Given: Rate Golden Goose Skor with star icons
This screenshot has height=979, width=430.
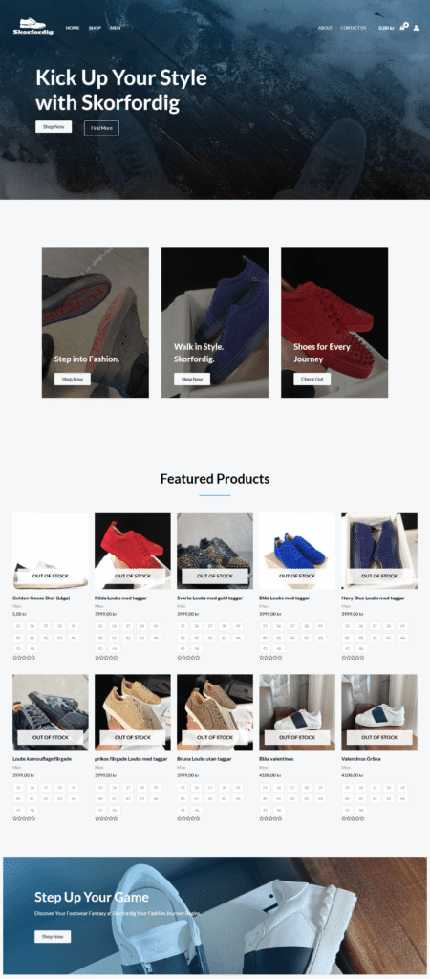Looking at the screenshot, I should pyautogui.click(x=24, y=658).
